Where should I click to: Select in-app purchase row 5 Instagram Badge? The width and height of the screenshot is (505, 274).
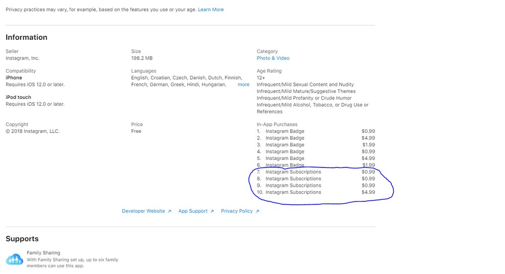click(316, 158)
